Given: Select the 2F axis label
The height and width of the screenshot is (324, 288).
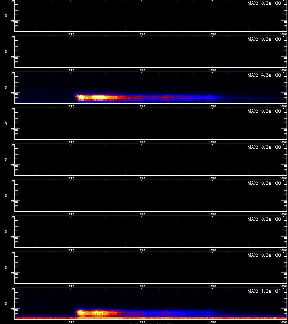Looking at the screenshot, I should pyautogui.click(x=6, y=51).
